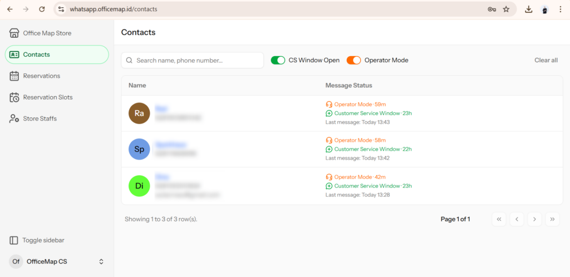Image resolution: width=570 pixels, height=277 pixels.
Task: Open the browser profile avatar
Action: point(544,9)
